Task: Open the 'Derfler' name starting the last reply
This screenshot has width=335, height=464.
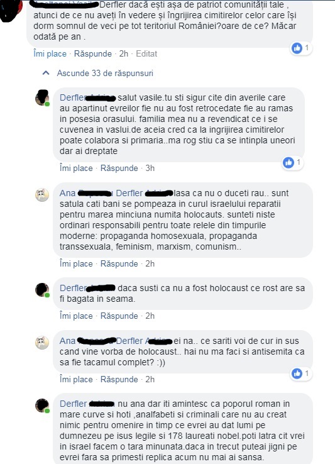Action: click(x=73, y=404)
